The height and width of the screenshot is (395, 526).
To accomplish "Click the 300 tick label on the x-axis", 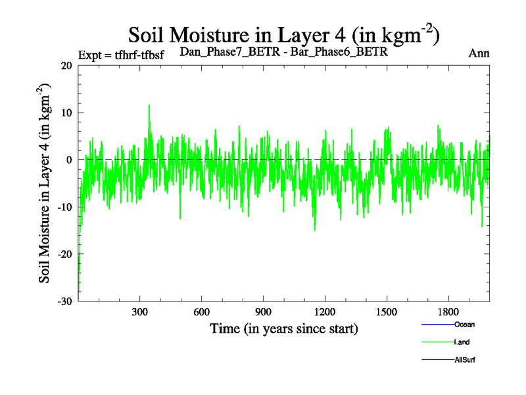I will click(140, 311).
